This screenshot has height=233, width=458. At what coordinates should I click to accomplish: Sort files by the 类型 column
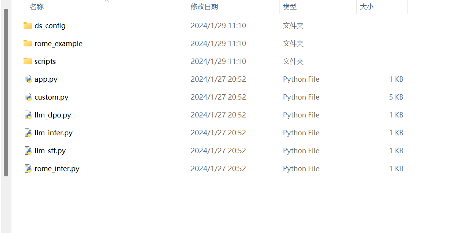(x=289, y=6)
